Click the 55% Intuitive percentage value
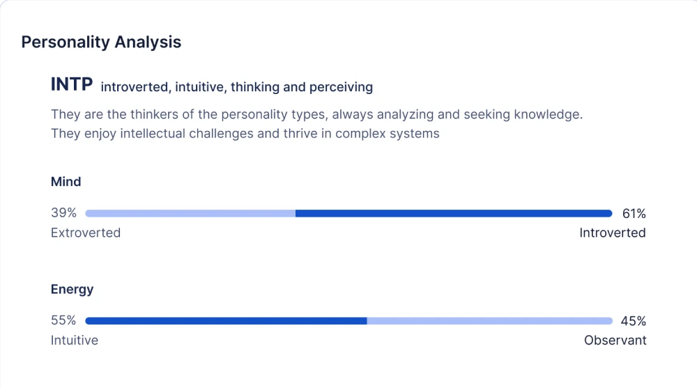The height and width of the screenshot is (388, 697). pos(63,321)
